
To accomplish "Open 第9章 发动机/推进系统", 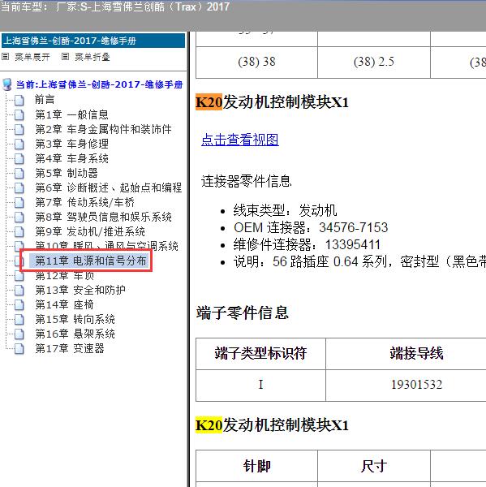I will click(90, 231).
